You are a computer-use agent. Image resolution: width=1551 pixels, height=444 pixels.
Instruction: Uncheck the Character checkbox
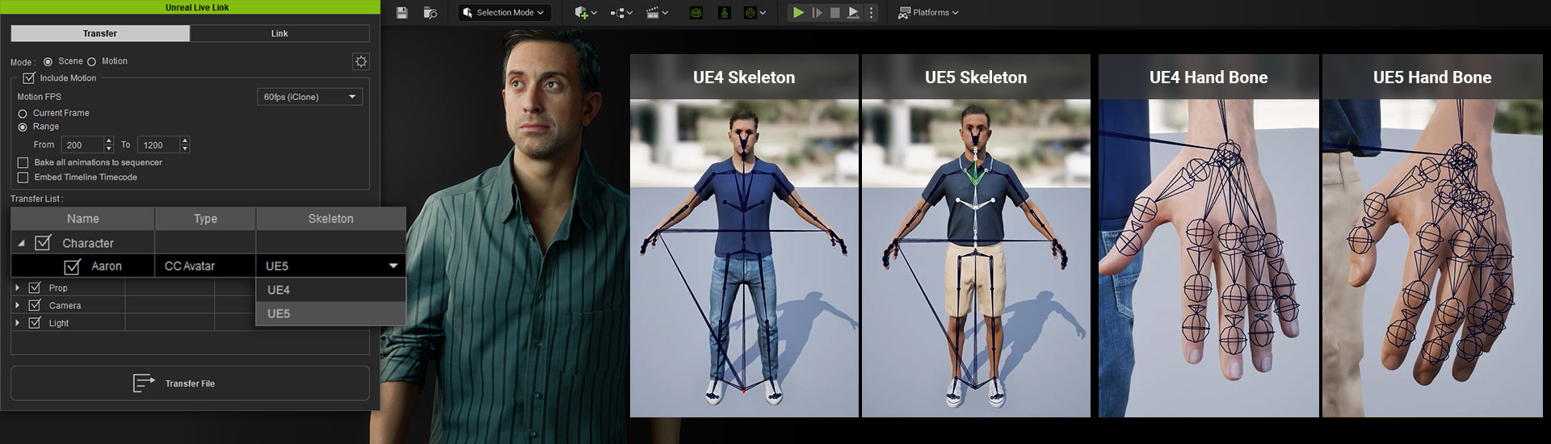[x=43, y=242]
